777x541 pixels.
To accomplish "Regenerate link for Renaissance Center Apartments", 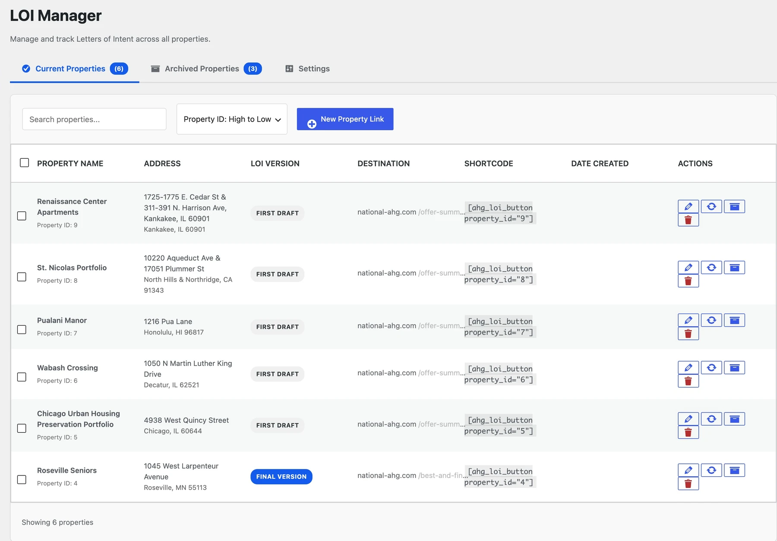I will click(711, 207).
